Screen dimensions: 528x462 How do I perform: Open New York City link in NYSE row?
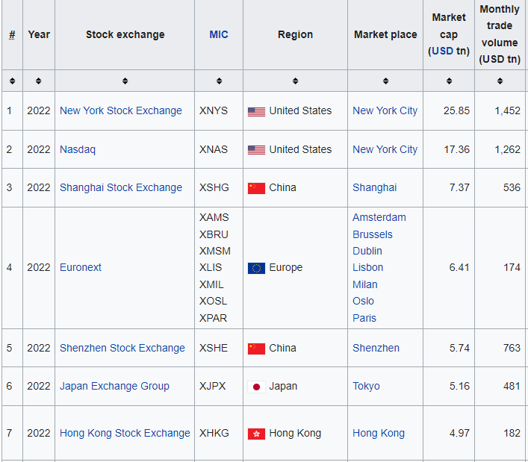385,110
